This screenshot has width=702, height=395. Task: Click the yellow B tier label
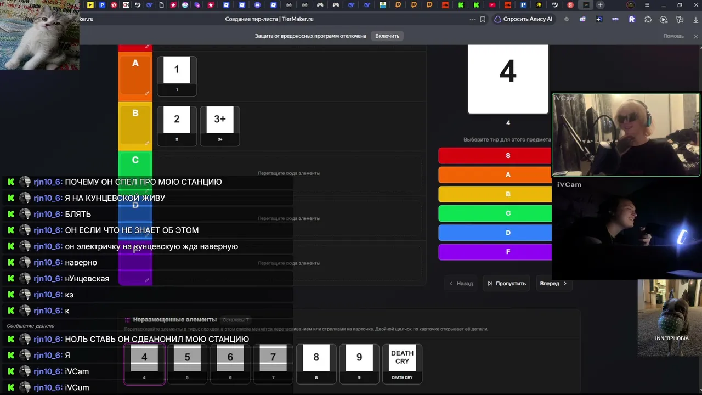(135, 126)
